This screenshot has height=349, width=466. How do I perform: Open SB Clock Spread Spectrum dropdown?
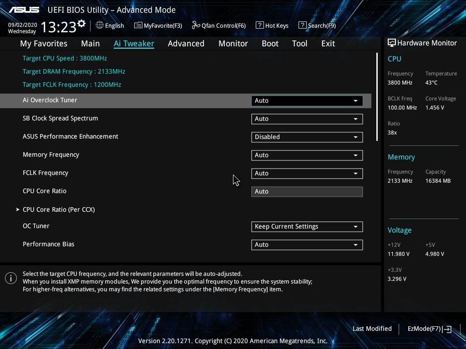tap(307, 119)
